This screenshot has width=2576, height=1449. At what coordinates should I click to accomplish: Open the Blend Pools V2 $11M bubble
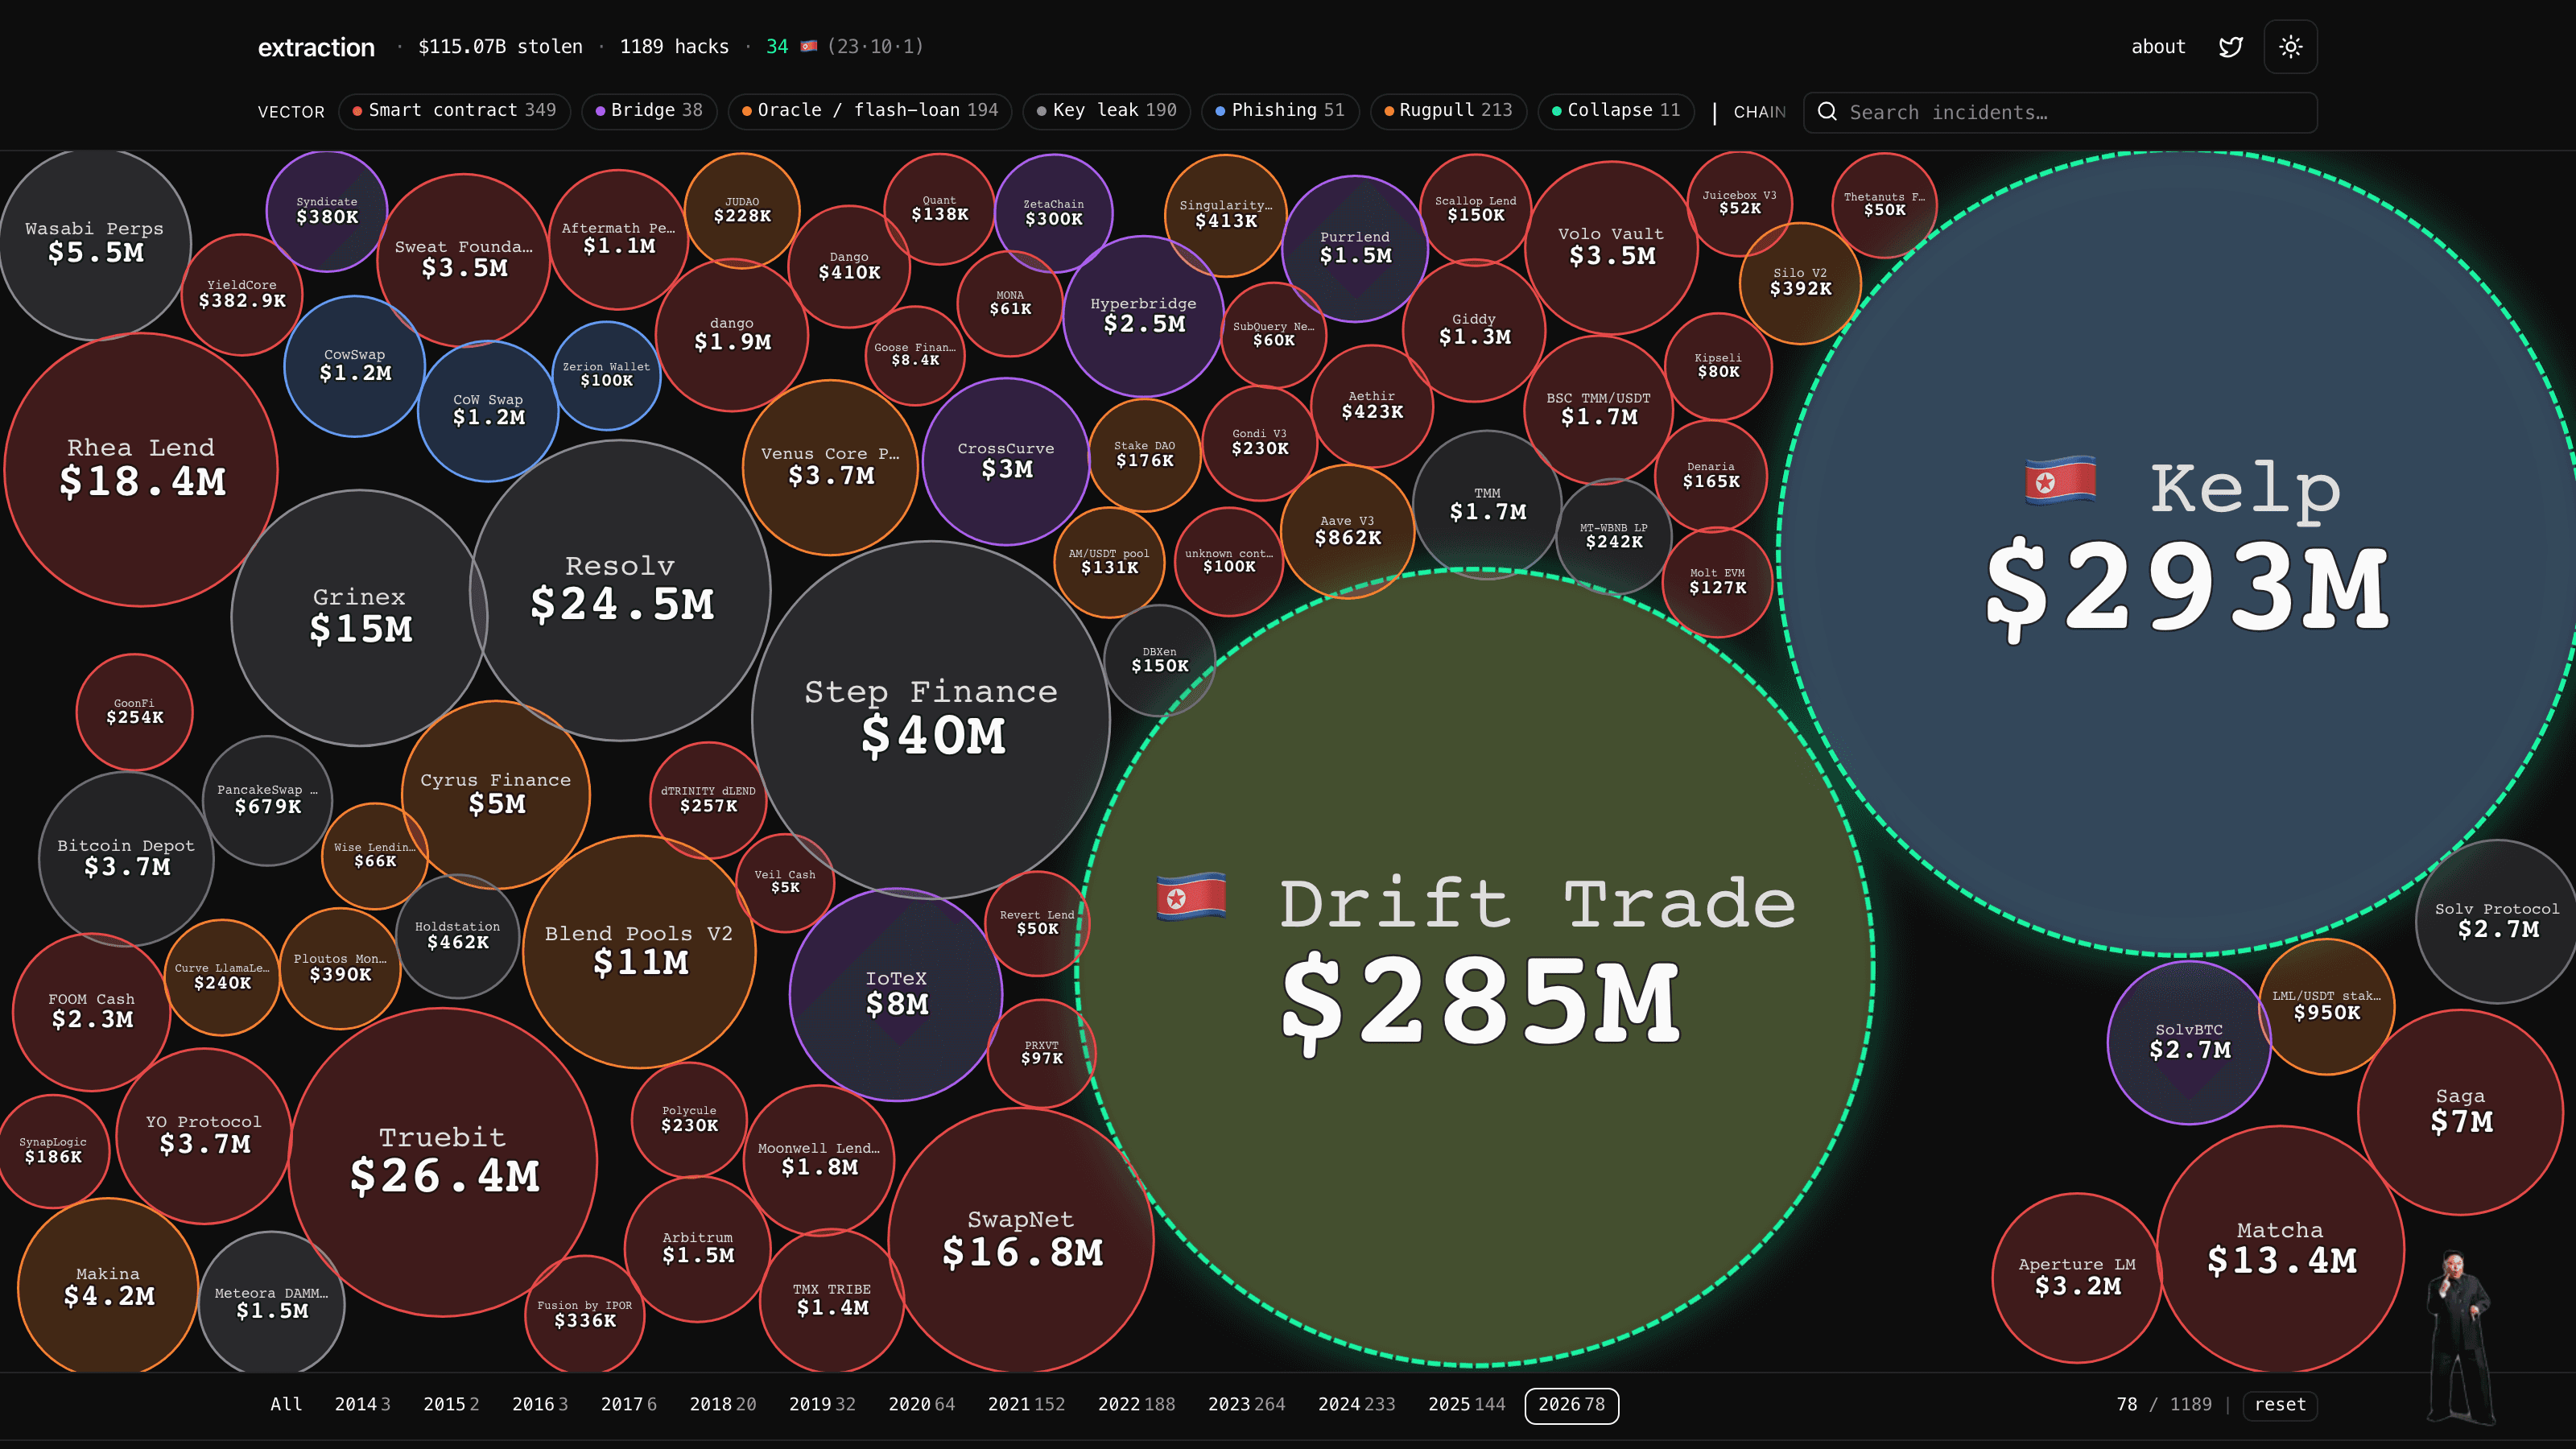(639, 951)
